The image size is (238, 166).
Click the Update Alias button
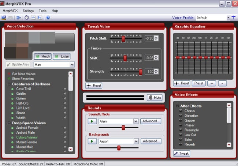[18, 64]
